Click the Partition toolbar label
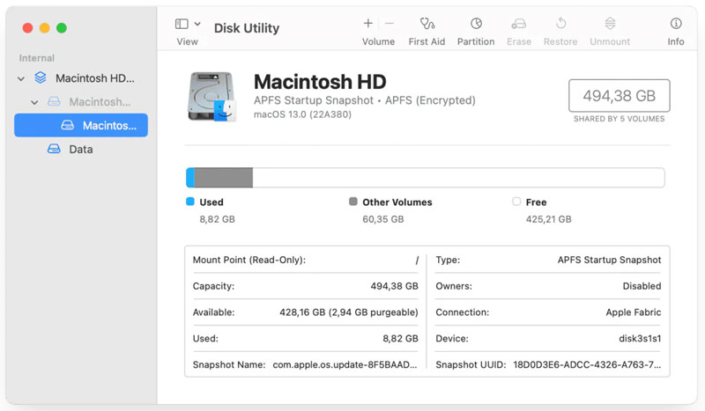This screenshot has height=411, width=705. (x=476, y=41)
